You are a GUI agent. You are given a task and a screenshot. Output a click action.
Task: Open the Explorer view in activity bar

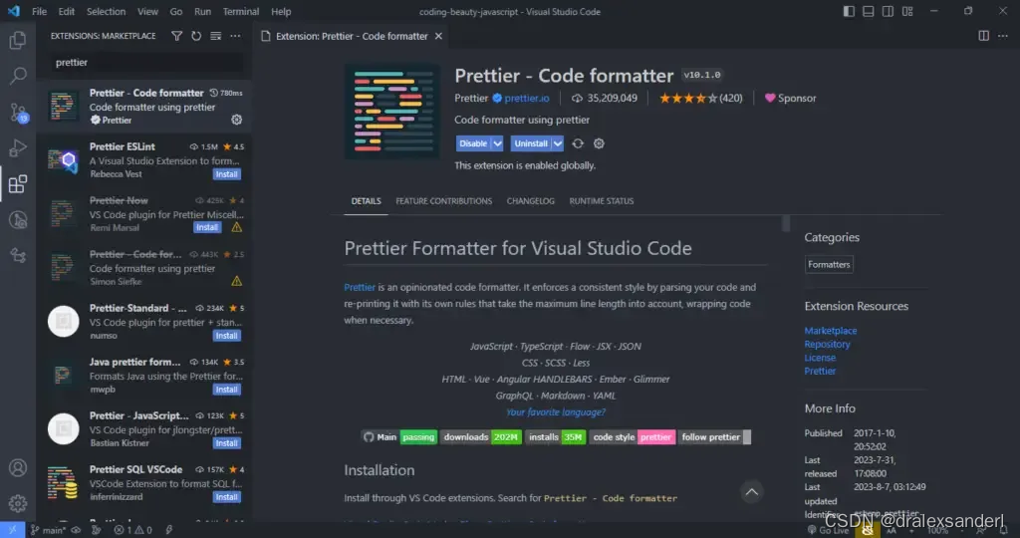(x=18, y=40)
